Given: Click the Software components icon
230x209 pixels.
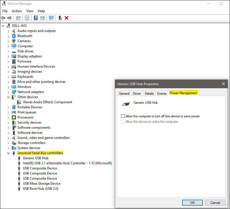Looking at the screenshot, I should [14, 128].
